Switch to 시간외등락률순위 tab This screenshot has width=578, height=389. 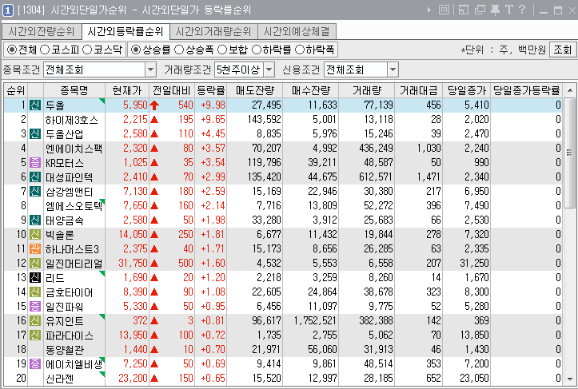pyautogui.click(x=126, y=31)
